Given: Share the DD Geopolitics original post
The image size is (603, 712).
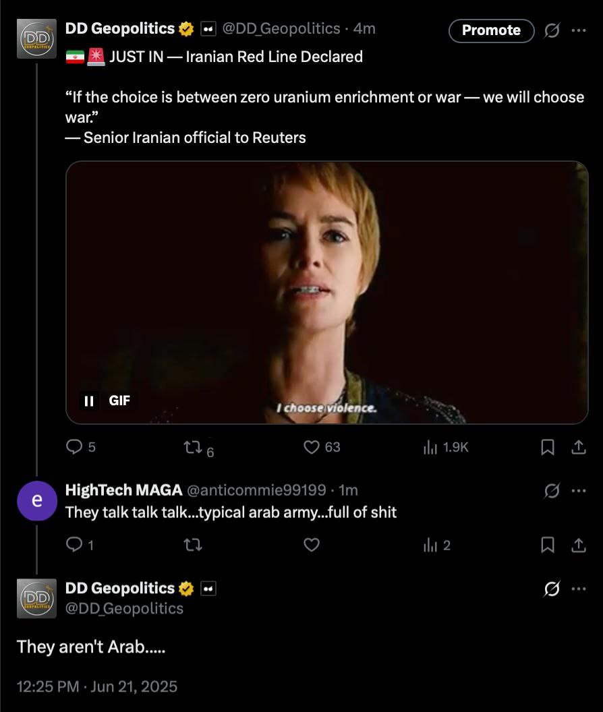Looking at the screenshot, I should pos(578,447).
